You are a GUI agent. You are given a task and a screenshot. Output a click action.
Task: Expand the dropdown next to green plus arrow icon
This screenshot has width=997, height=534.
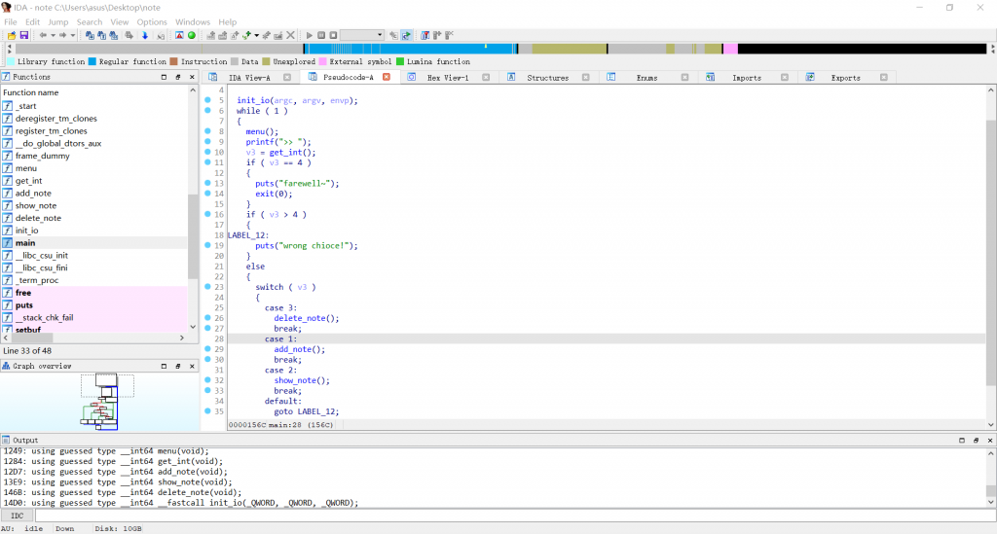pos(256,35)
